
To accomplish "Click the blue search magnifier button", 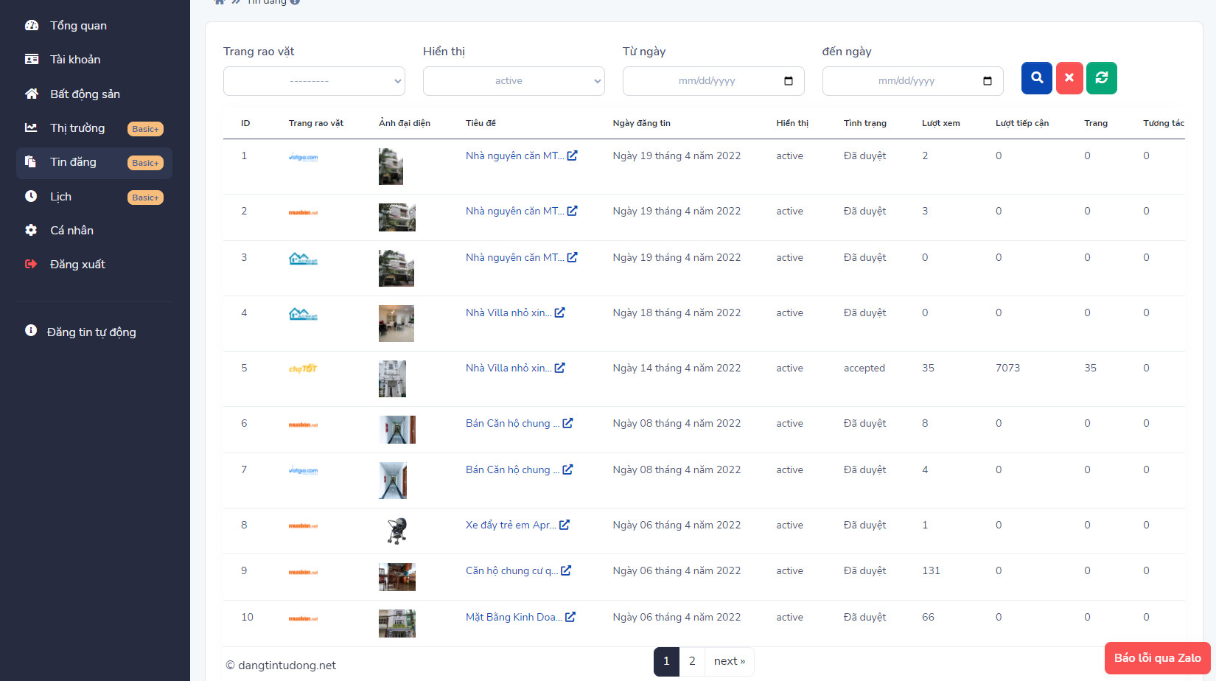I will 1036,78.
